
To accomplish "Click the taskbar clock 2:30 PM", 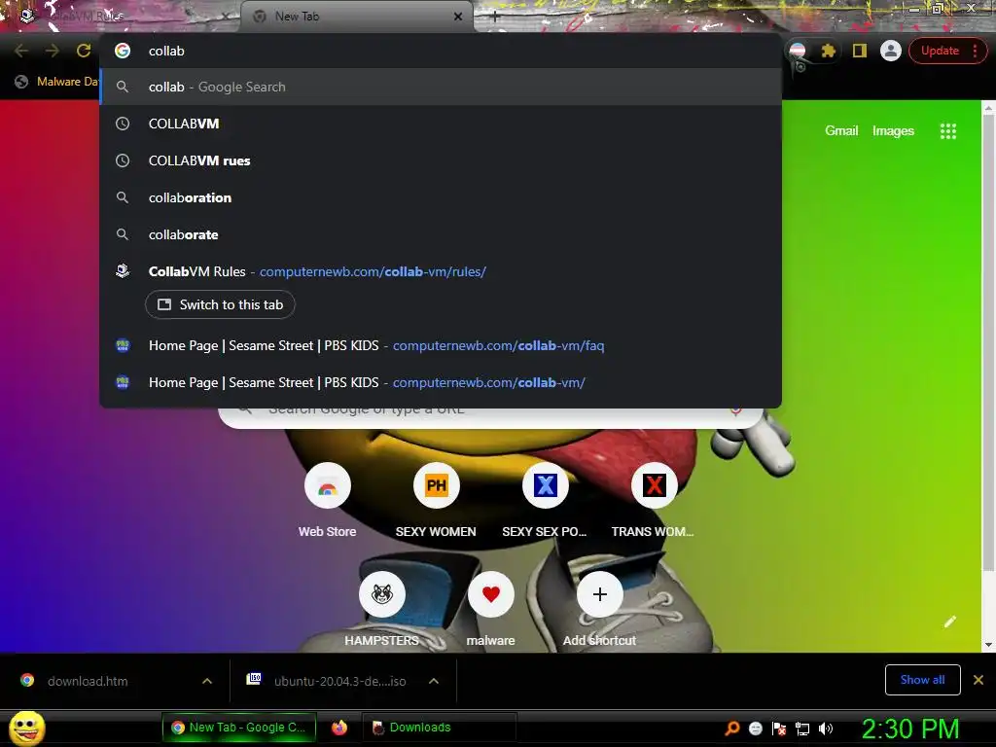I will (x=909, y=729).
